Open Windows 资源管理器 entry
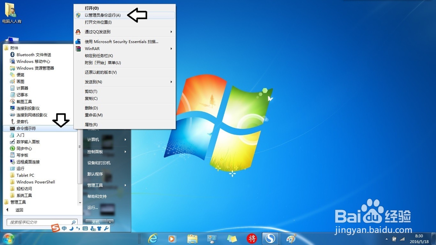436x245 pixels. [x=32, y=68]
